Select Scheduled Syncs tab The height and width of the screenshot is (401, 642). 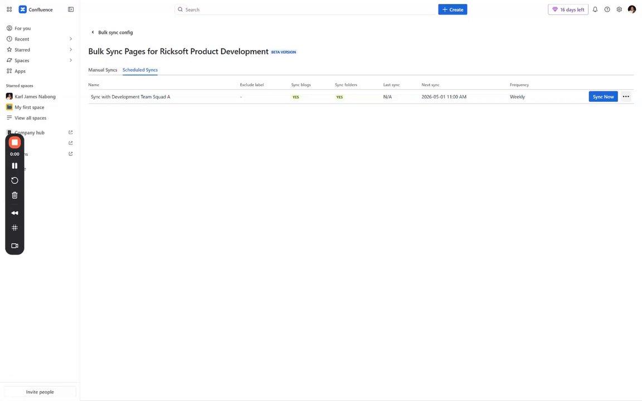(140, 70)
